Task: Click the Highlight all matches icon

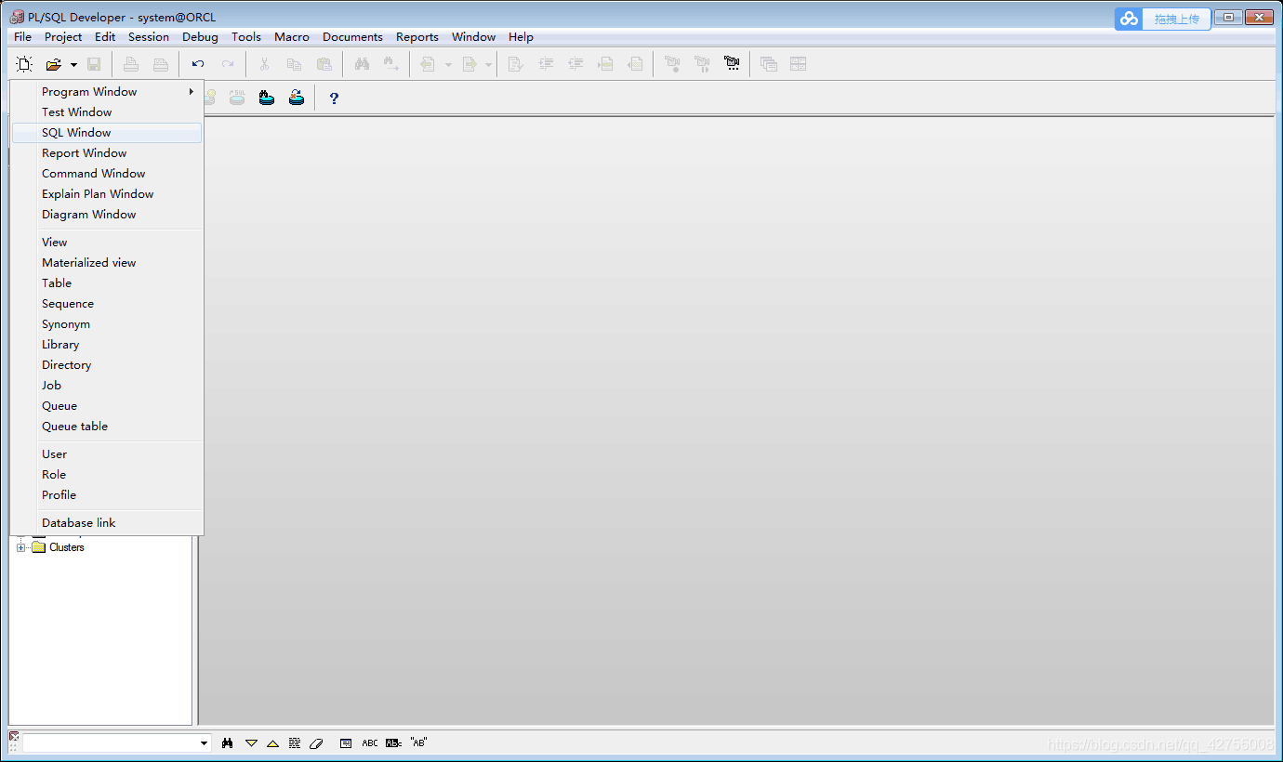Action: (295, 743)
